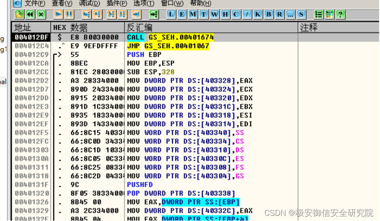Screen dimensions: 380x221
Task: Select the JMP GS_SEH.00401067 instruction
Action: (x=168, y=46)
